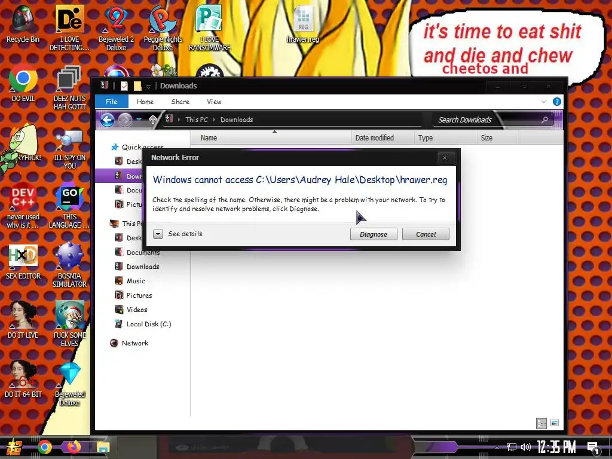Click the properties icon in quick access toolbar
This screenshot has width=612, height=459.
tap(124, 86)
